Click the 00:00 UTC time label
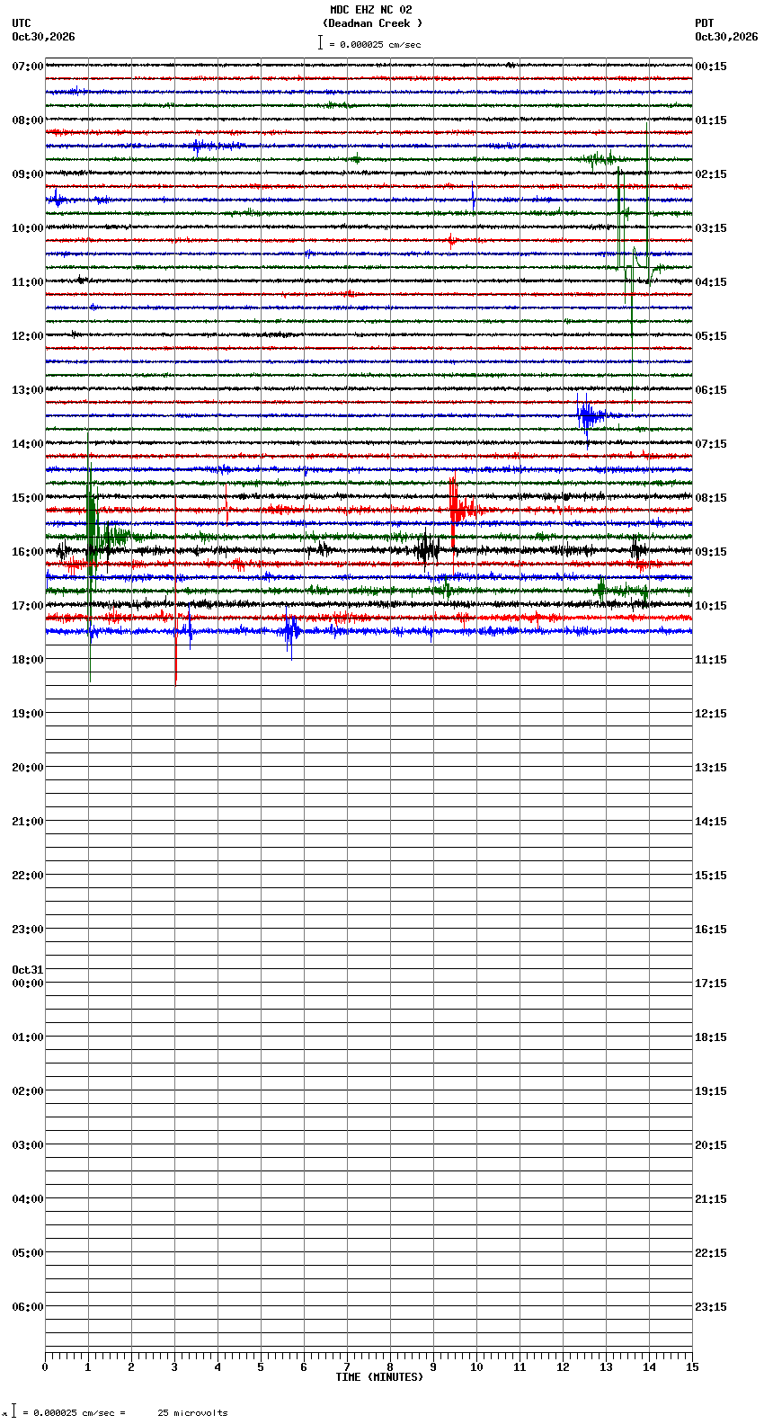 click(28, 983)
